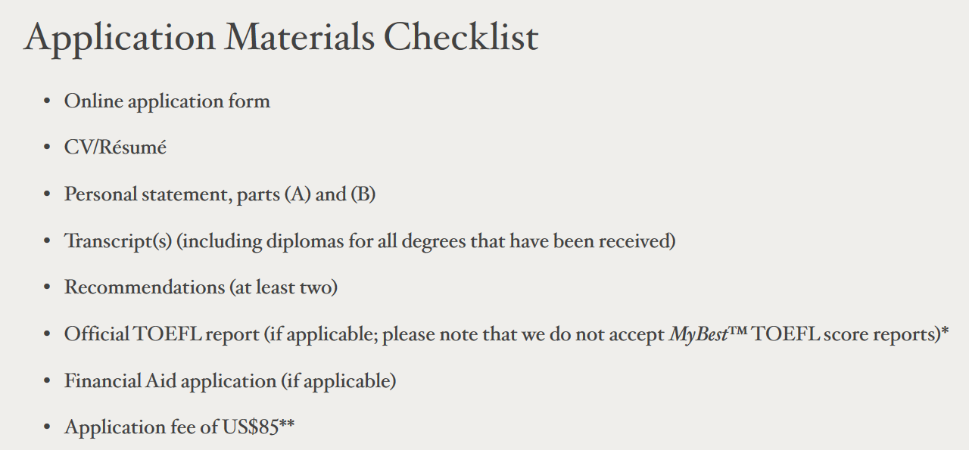The image size is (969, 450).
Task: Click the Application Materials Checklist heading
Action: (281, 36)
